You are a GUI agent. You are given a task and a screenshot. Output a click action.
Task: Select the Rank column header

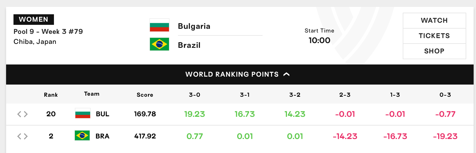click(x=51, y=95)
